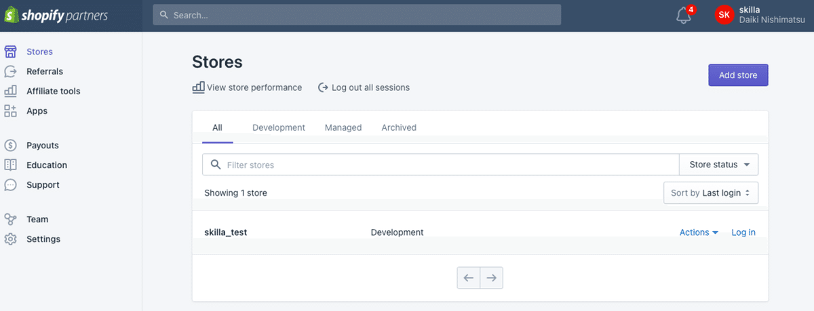Click the Affiliate tools chart icon
Viewport: 814px width, 311px height.
tap(10, 91)
